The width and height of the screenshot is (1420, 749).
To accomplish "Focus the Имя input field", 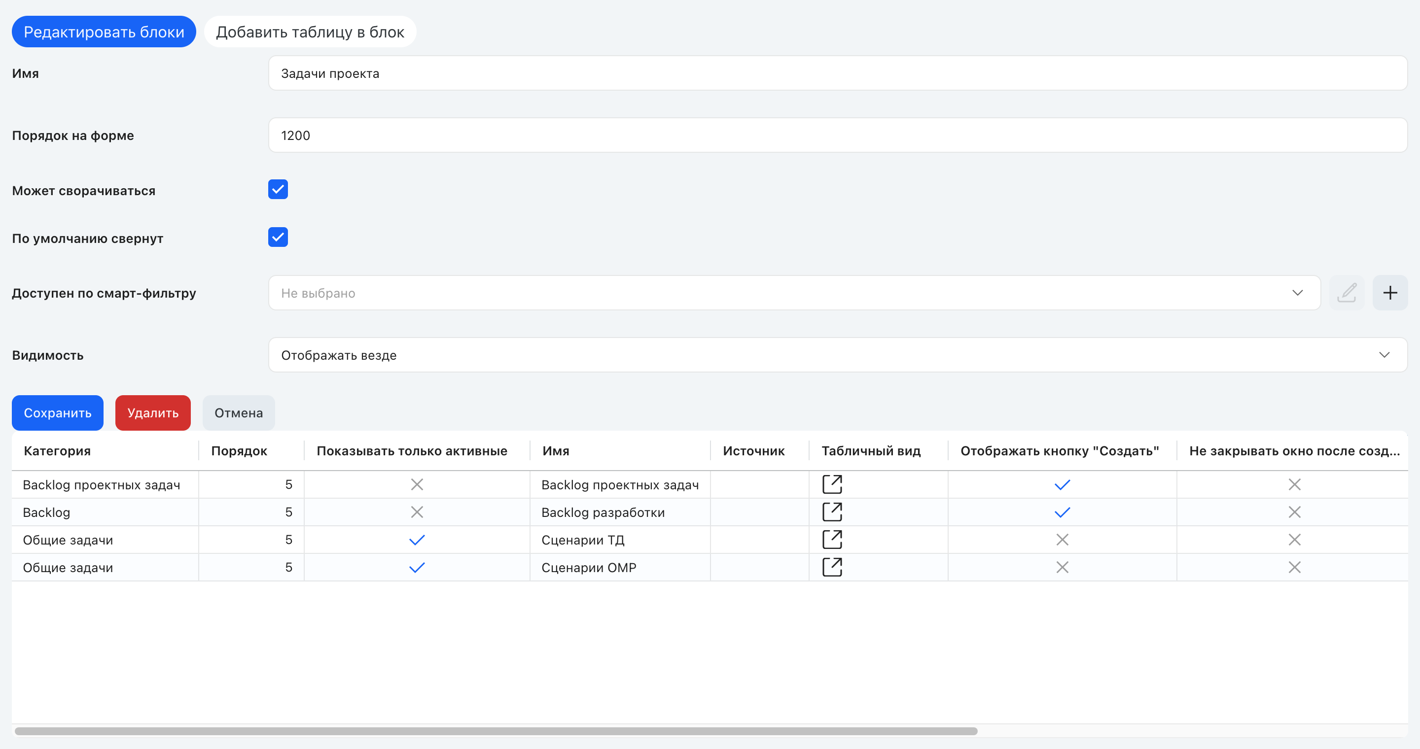I will pyautogui.click(x=837, y=73).
